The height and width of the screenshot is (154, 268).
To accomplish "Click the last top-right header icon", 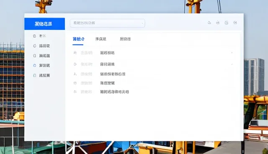I will pyautogui.click(x=235, y=23).
